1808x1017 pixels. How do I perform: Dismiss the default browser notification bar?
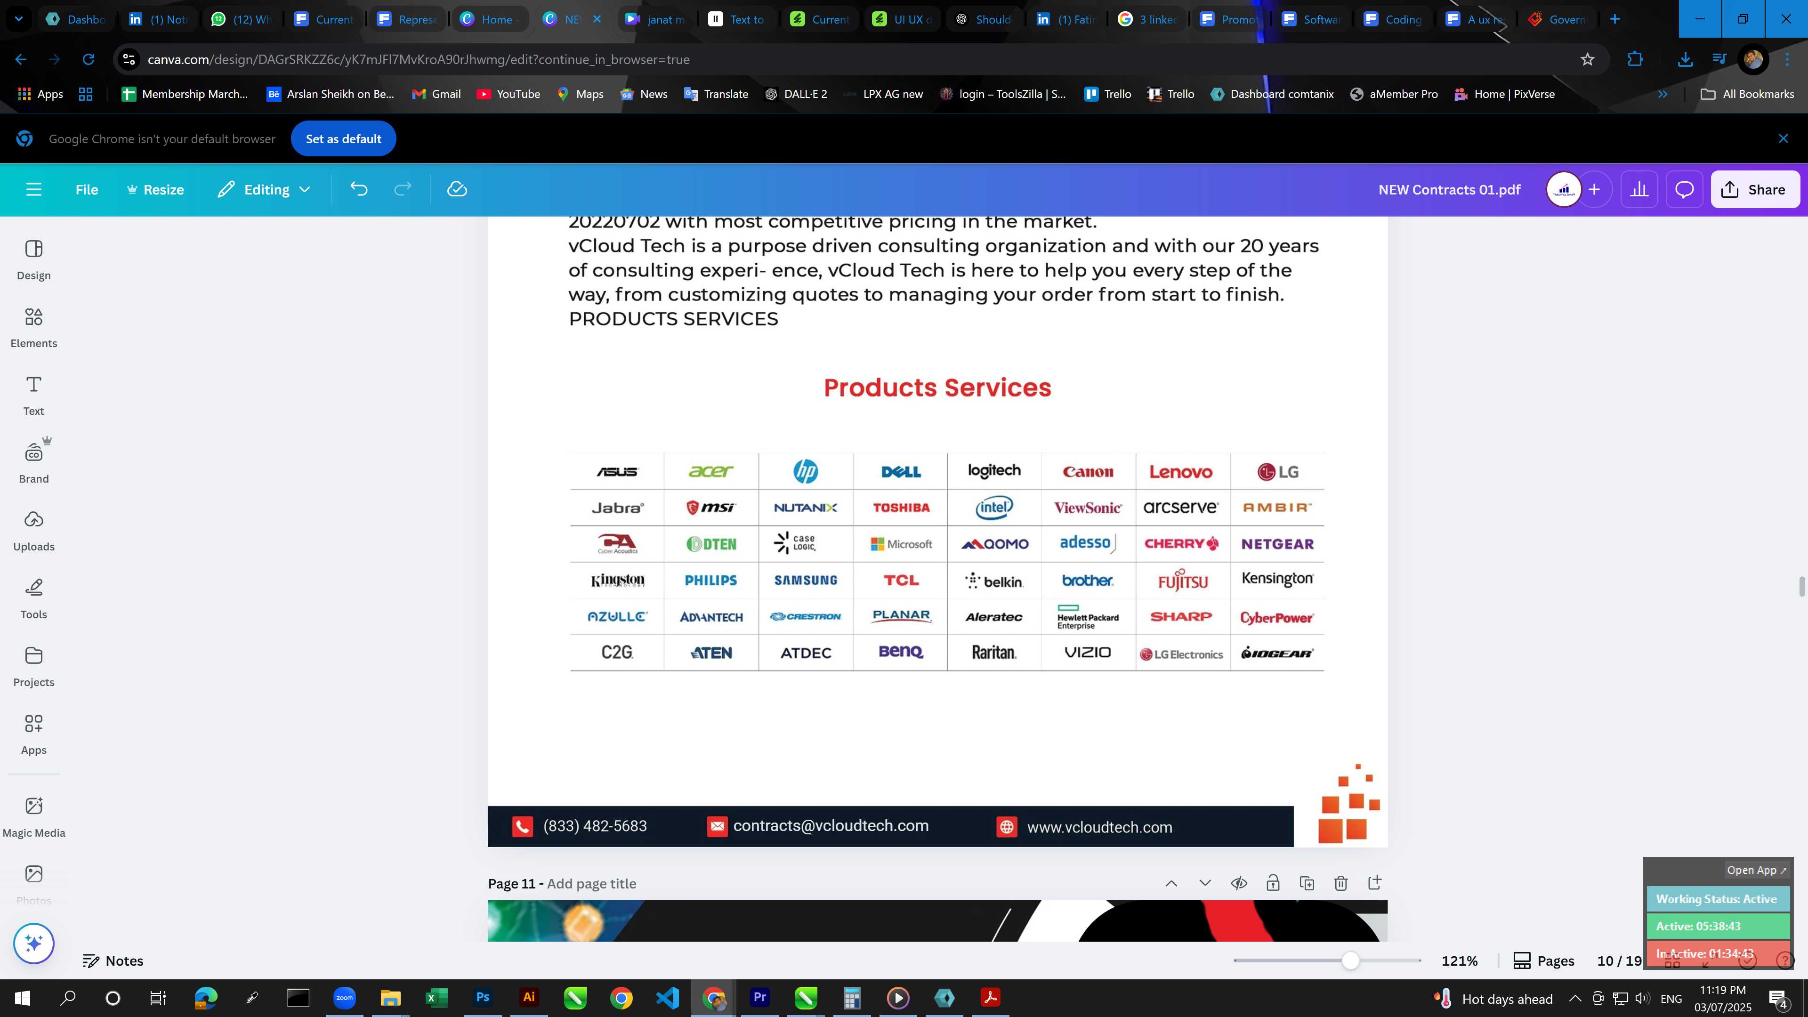(1784, 139)
